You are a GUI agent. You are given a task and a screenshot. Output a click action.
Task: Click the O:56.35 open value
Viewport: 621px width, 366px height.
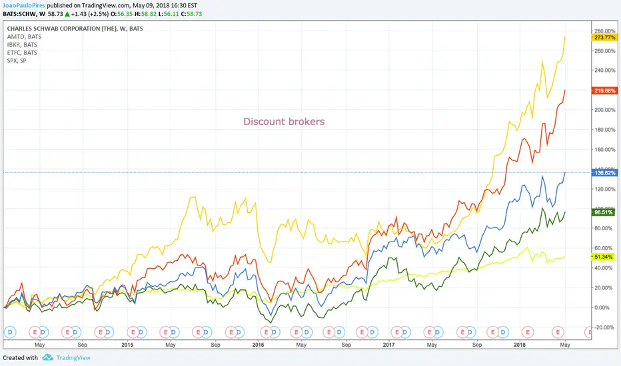coord(121,14)
